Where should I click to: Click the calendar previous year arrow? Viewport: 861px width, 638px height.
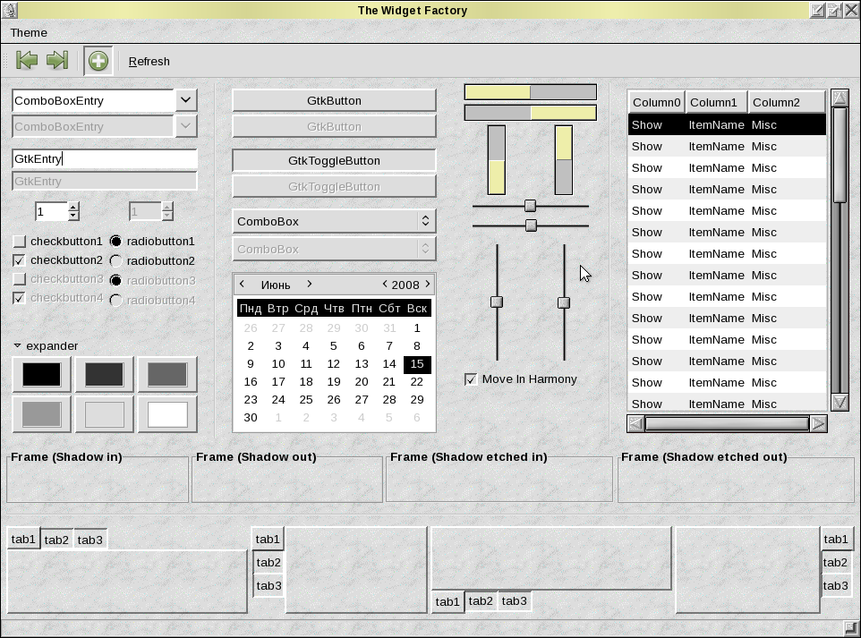point(385,284)
